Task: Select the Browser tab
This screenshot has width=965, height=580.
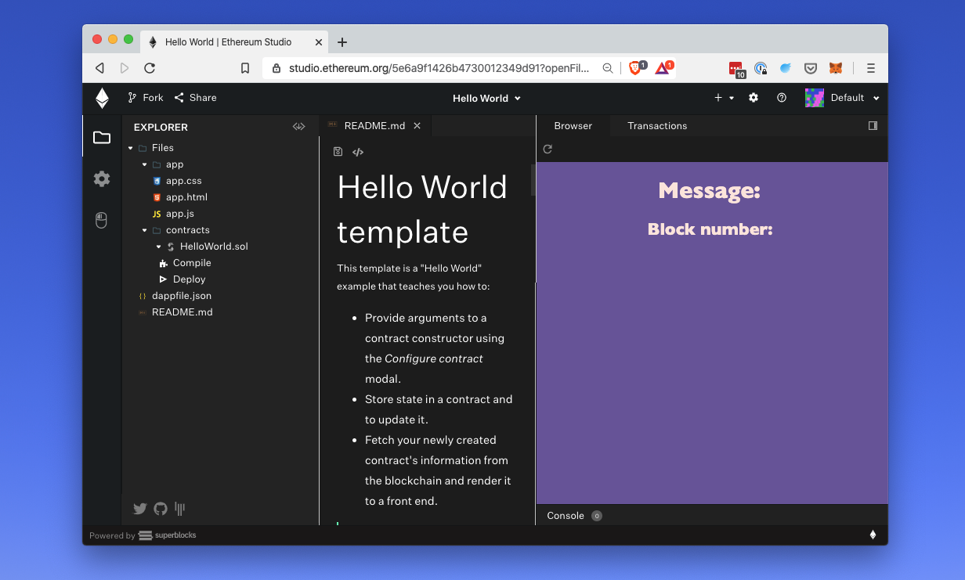Action: pyautogui.click(x=573, y=126)
